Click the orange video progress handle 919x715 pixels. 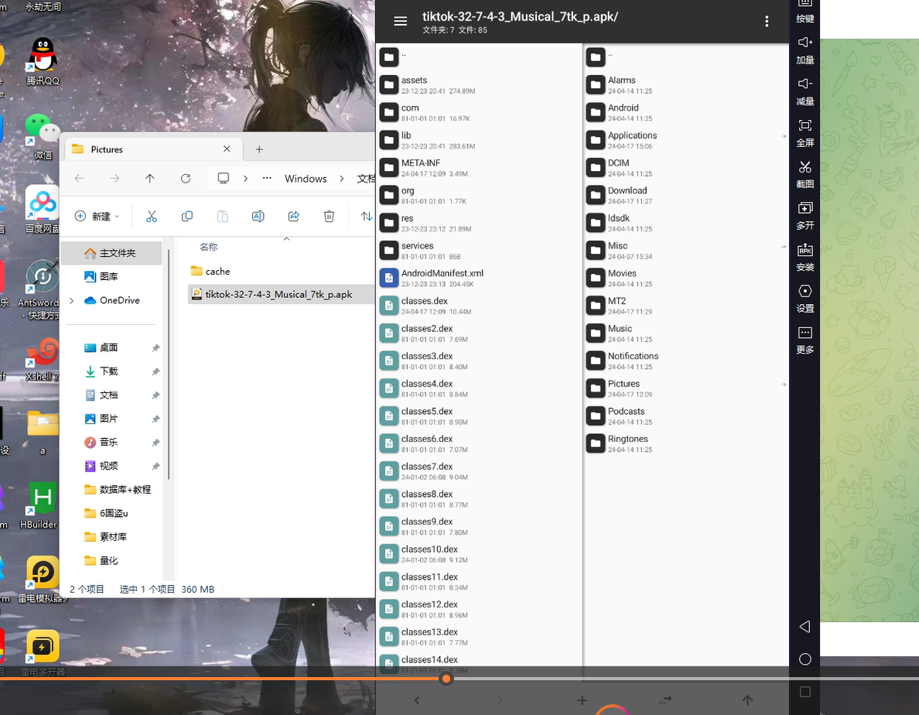pos(446,679)
